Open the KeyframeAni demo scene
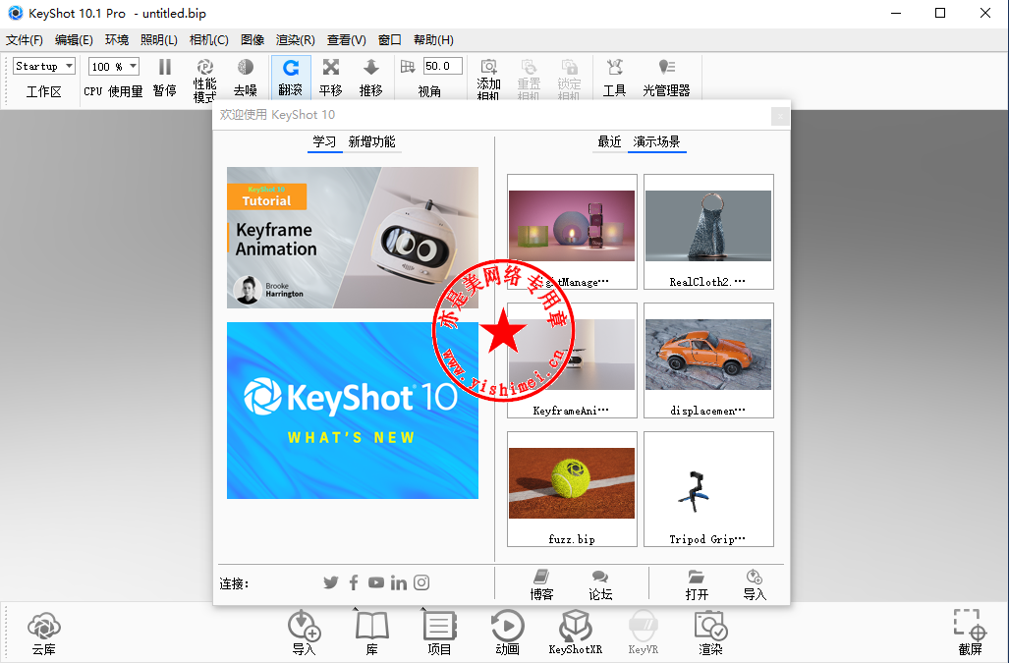 [x=572, y=360]
